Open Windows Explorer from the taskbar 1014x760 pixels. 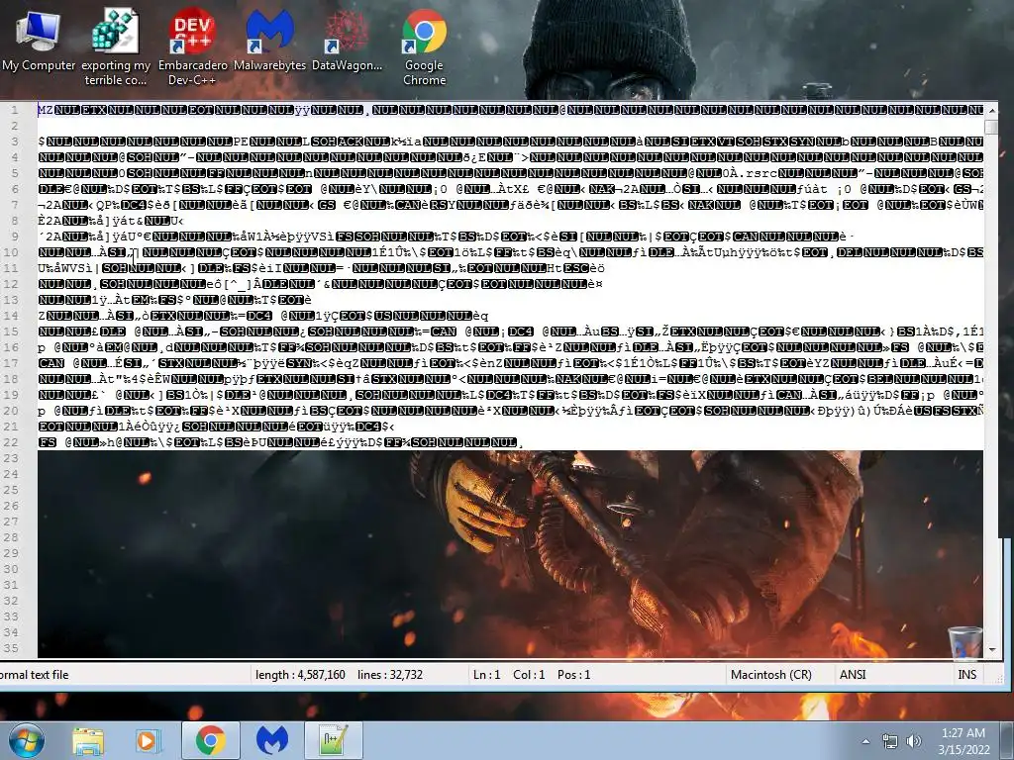pyautogui.click(x=88, y=740)
